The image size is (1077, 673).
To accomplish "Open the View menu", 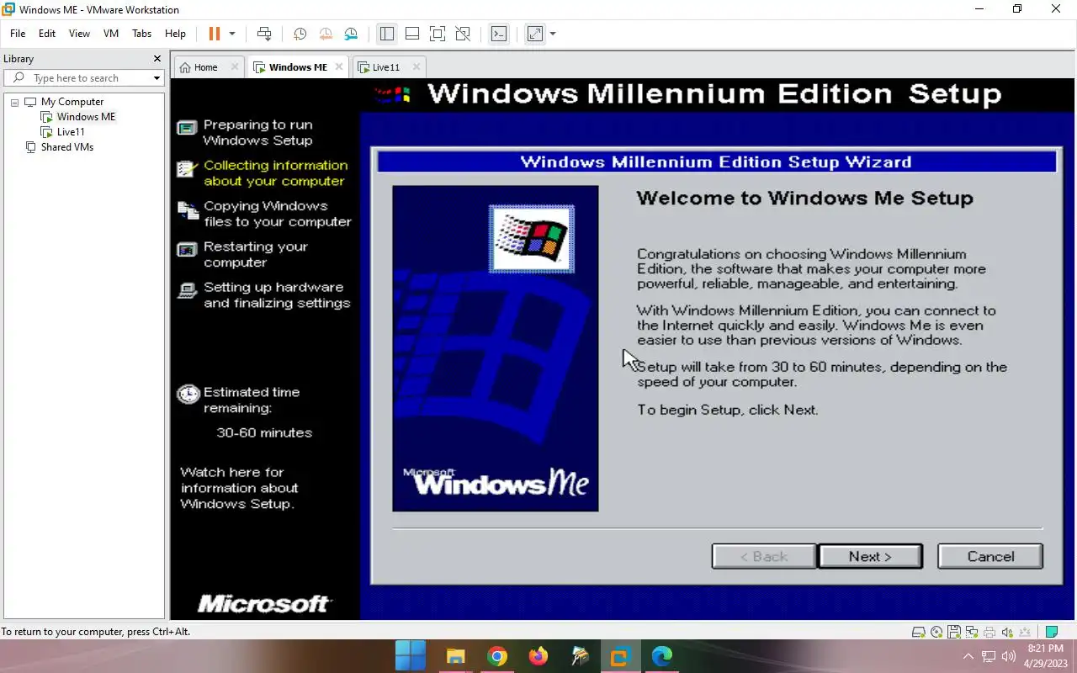I will [x=79, y=34].
